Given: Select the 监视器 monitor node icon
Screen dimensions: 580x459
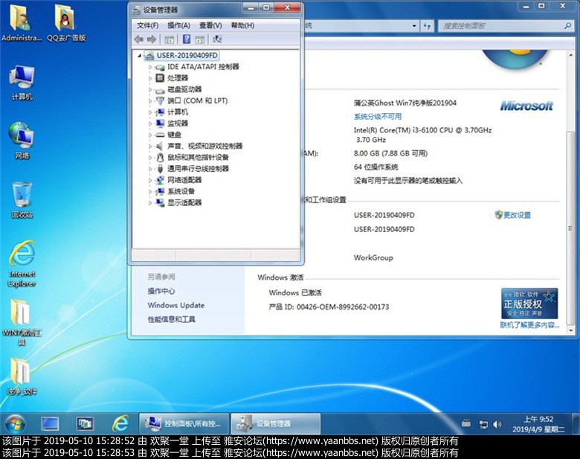Looking at the screenshot, I should point(160,123).
